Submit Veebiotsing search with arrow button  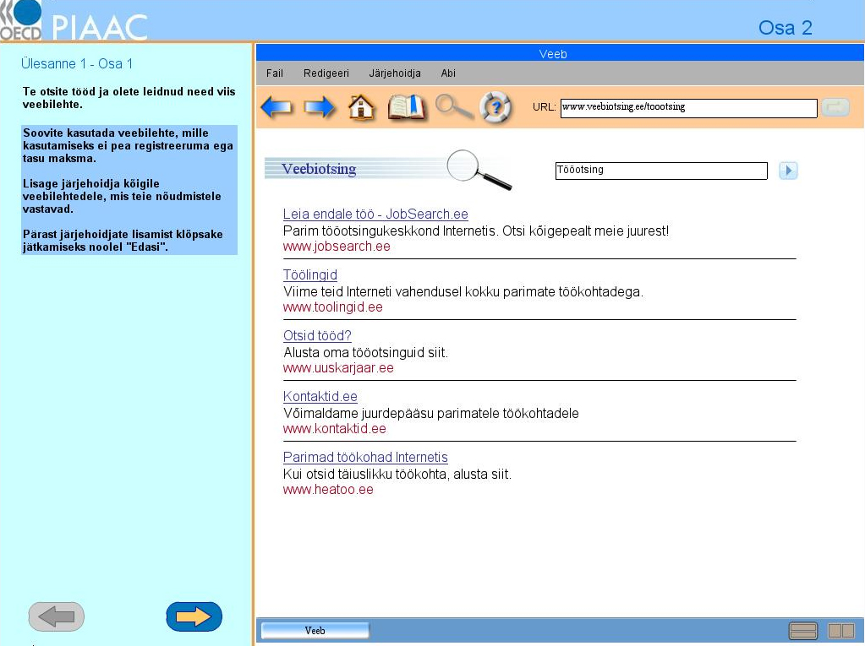(x=788, y=171)
